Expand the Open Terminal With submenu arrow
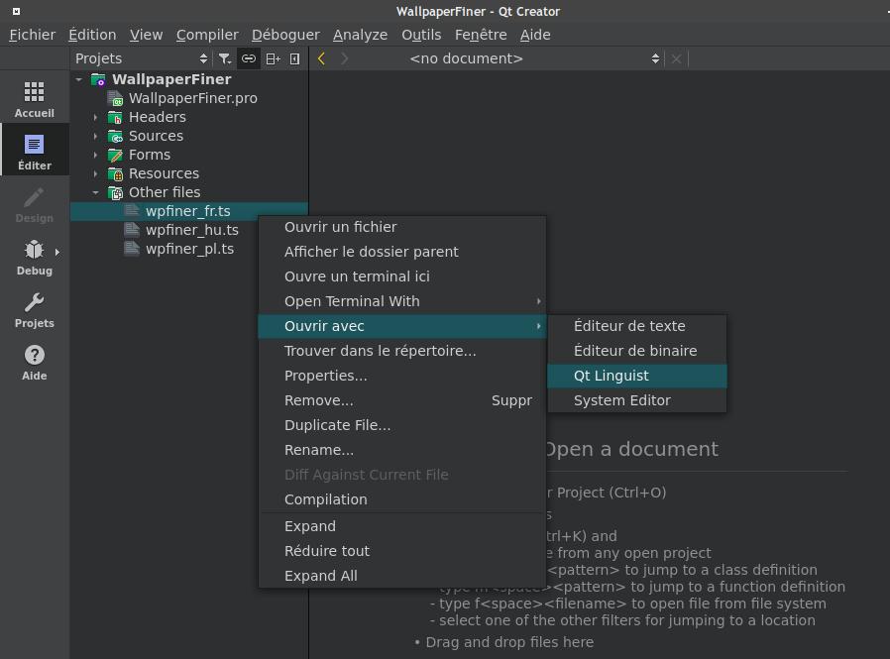Viewport: 890px width, 659px height. tap(538, 301)
